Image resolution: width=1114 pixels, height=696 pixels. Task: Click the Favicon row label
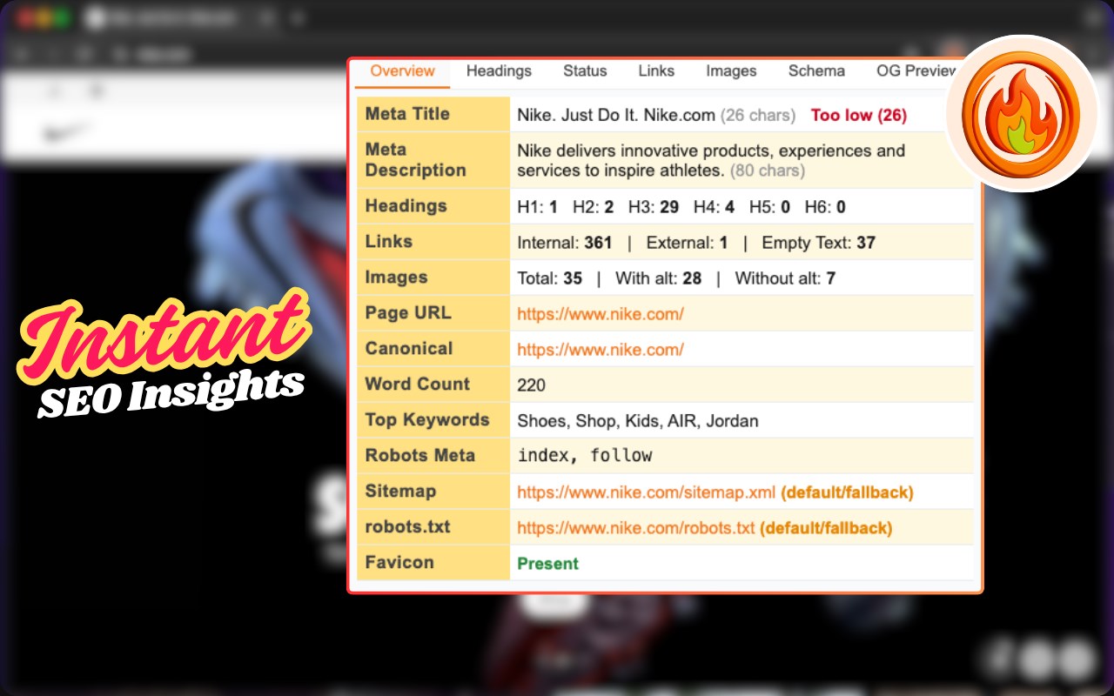point(399,563)
